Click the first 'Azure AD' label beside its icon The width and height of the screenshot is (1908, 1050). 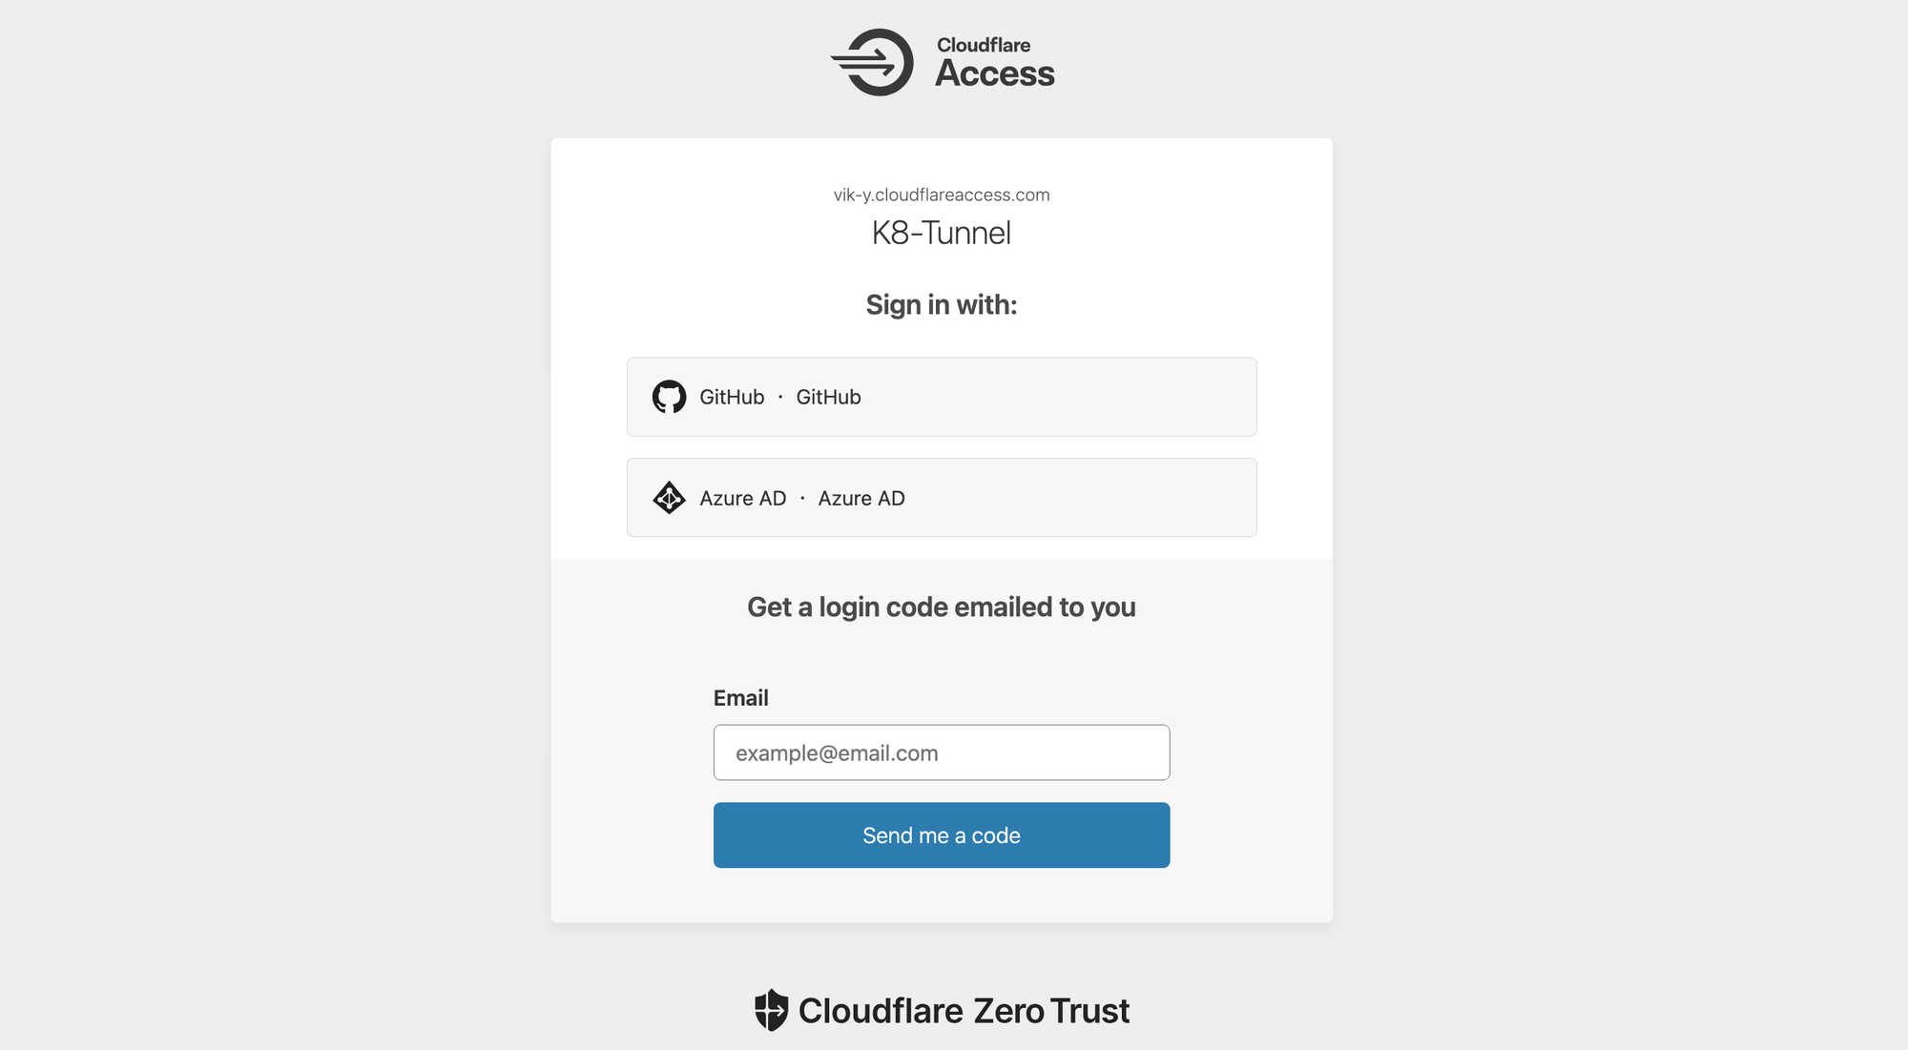pyautogui.click(x=742, y=498)
